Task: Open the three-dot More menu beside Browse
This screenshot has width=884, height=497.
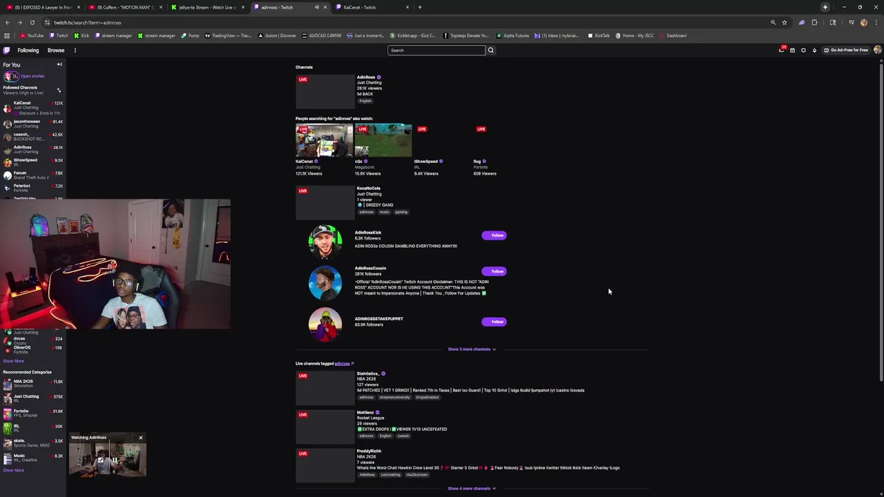Action: pos(75,50)
